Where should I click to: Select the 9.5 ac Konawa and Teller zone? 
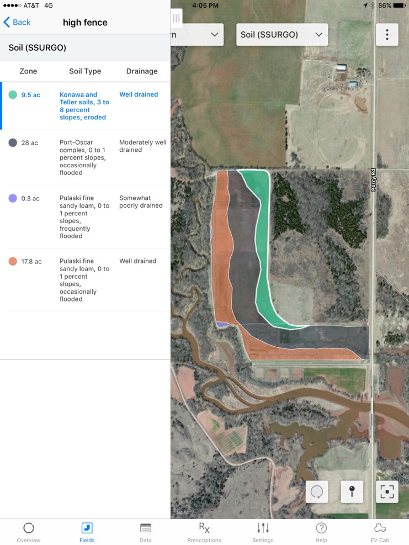pyautogui.click(x=85, y=106)
